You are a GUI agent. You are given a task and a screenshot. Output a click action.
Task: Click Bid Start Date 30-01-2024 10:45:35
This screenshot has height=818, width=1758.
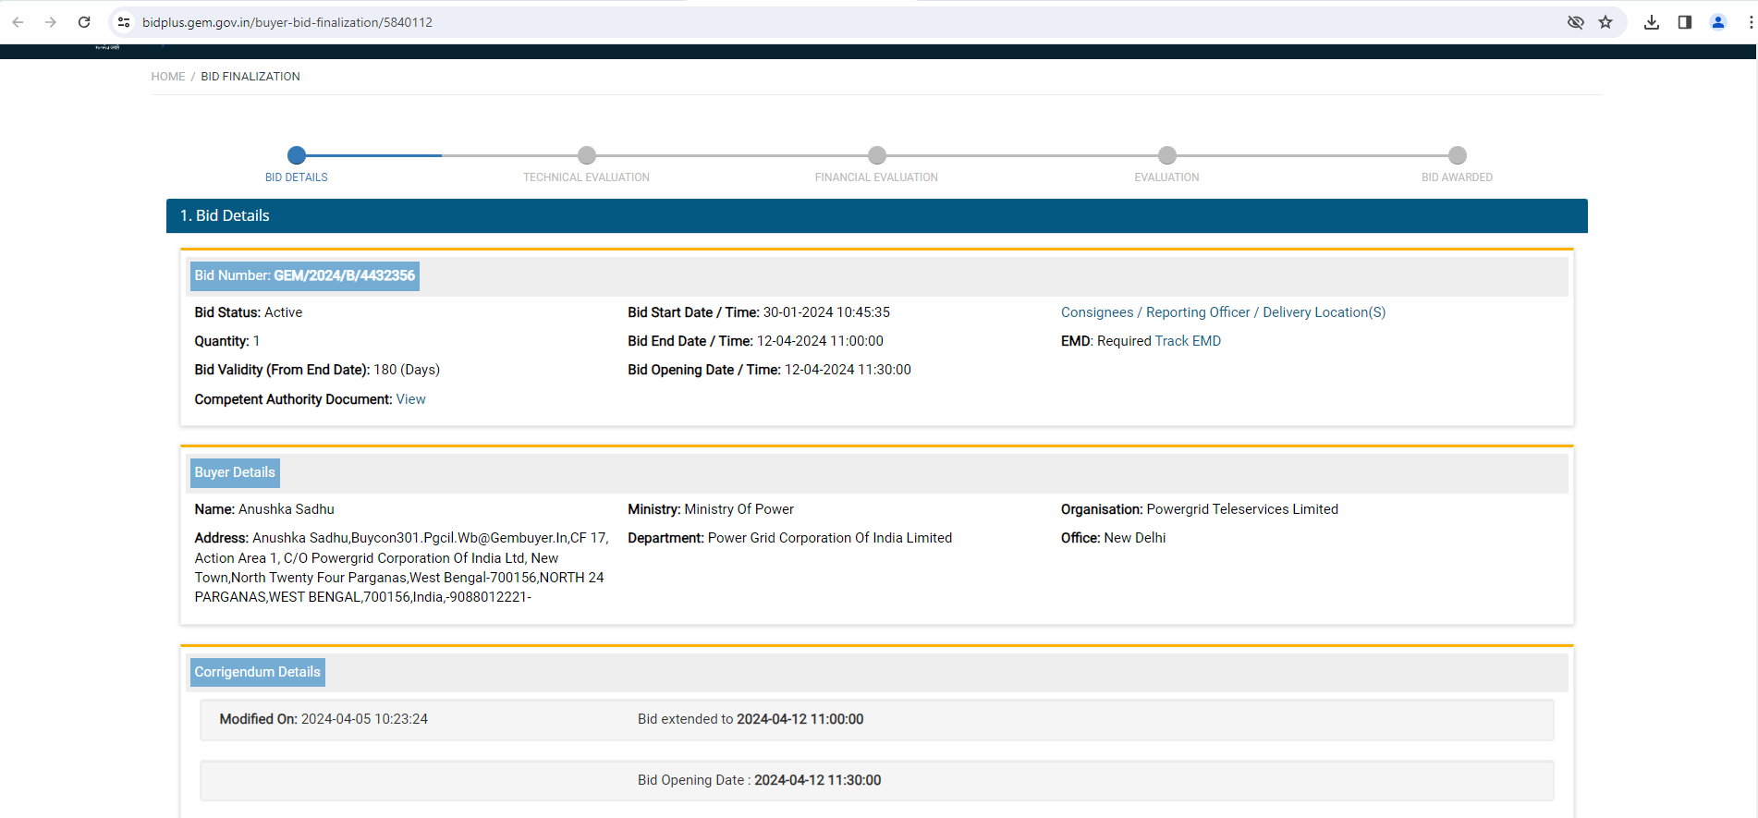click(759, 312)
